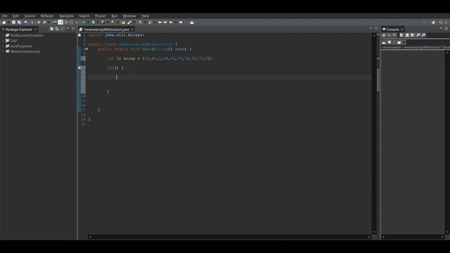450x253 pixels.
Task: Expand the JavaPrograms project node
Action: 3,46
